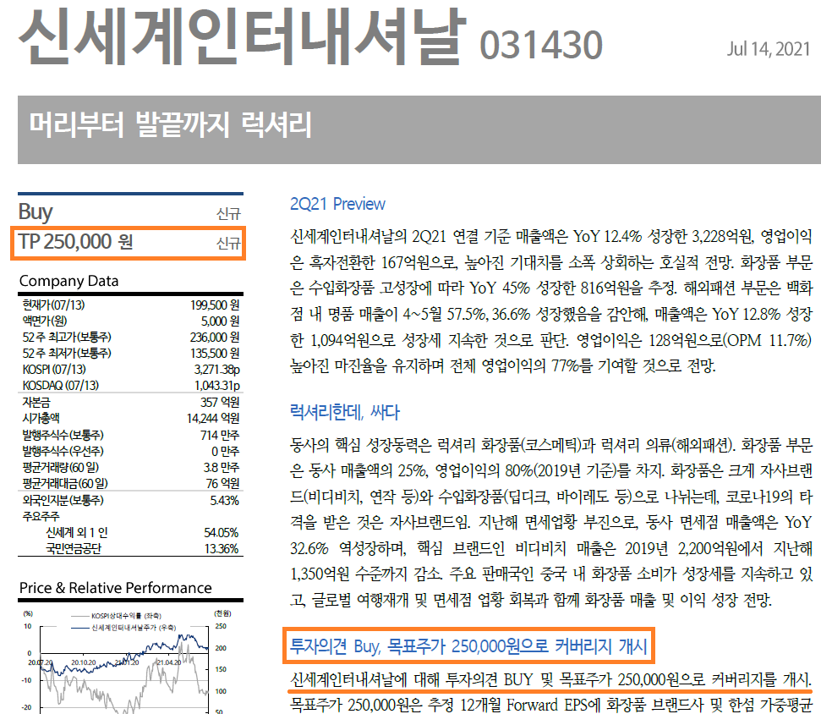Click the 현재가(07/13) row label
This screenshot has width=821, height=714.
[x=53, y=305]
